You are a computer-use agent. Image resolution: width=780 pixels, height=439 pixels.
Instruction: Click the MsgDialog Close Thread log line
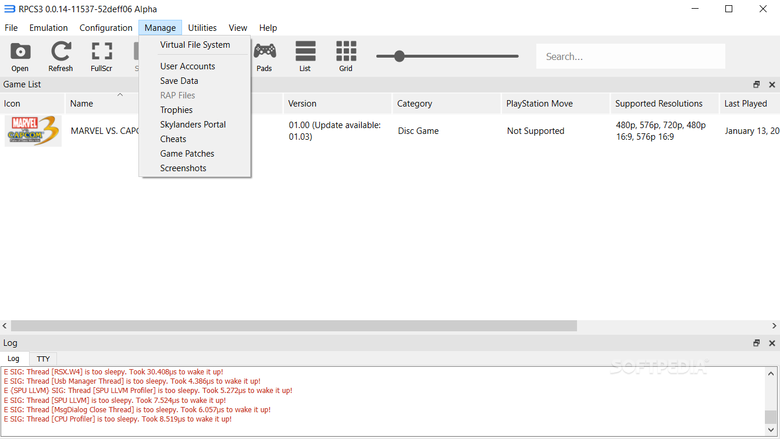click(x=137, y=410)
